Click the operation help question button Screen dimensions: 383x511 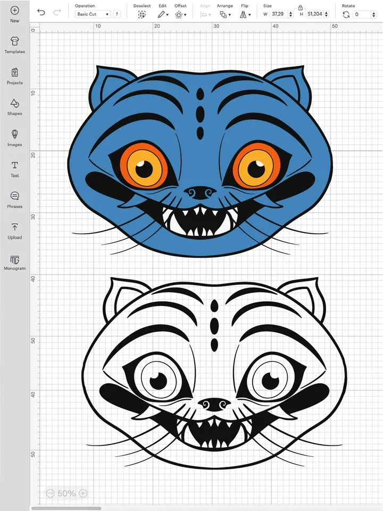tap(116, 14)
